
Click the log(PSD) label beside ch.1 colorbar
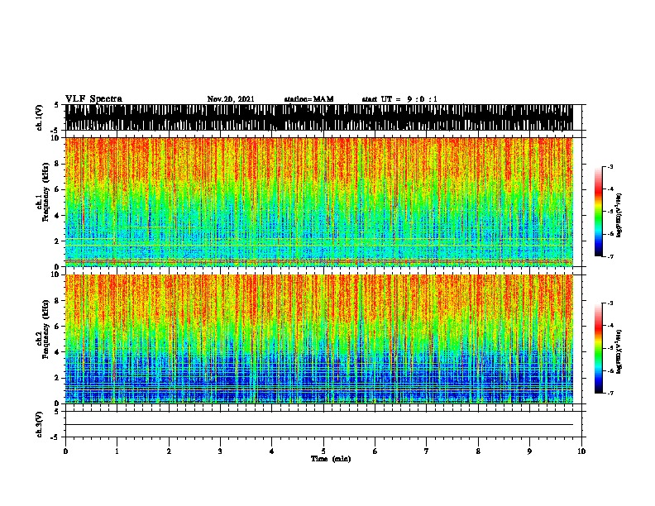[x=619, y=215]
